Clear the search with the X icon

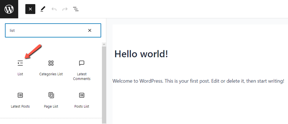pyautogui.click(x=90, y=30)
